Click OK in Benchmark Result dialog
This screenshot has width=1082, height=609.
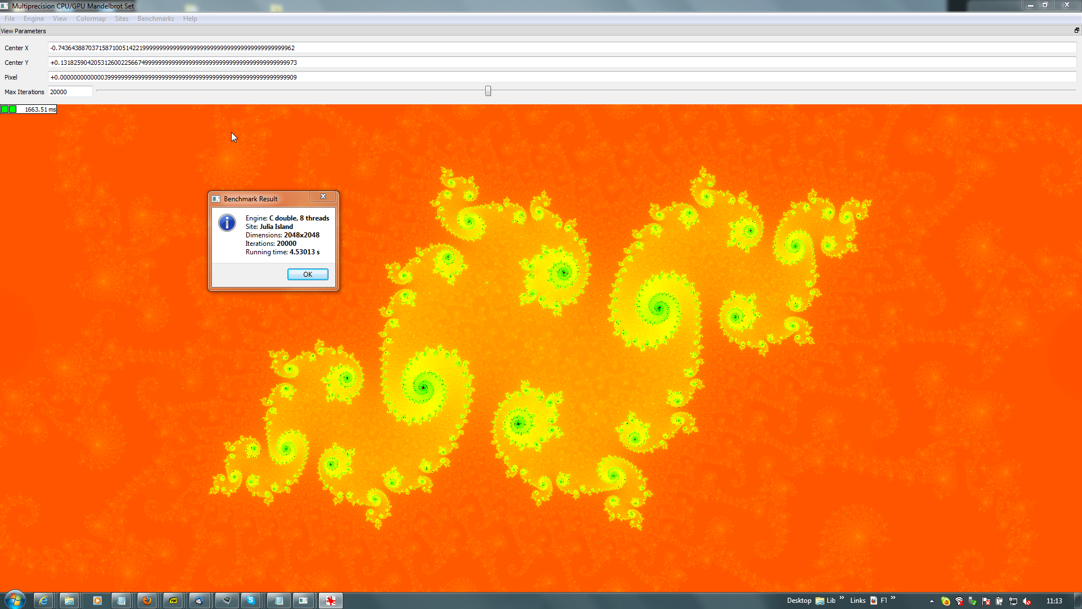pyautogui.click(x=308, y=275)
